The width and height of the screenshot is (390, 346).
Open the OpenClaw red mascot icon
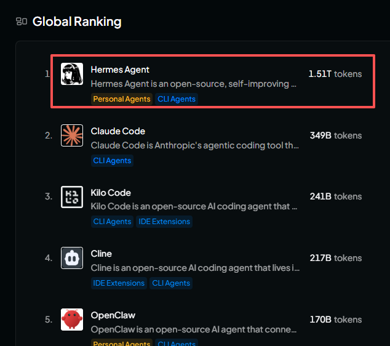click(x=72, y=320)
